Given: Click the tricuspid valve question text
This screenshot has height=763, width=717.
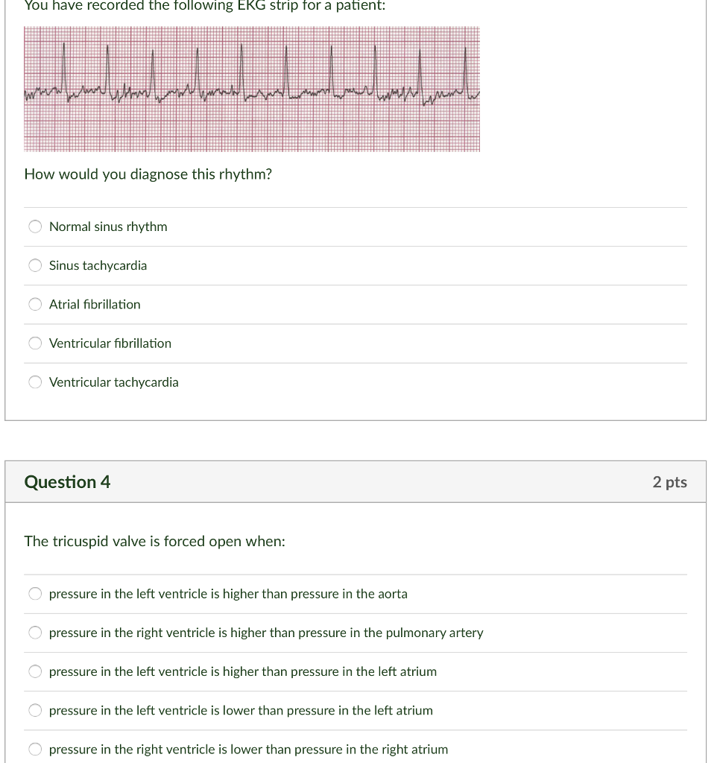Looking at the screenshot, I should 154,542.
